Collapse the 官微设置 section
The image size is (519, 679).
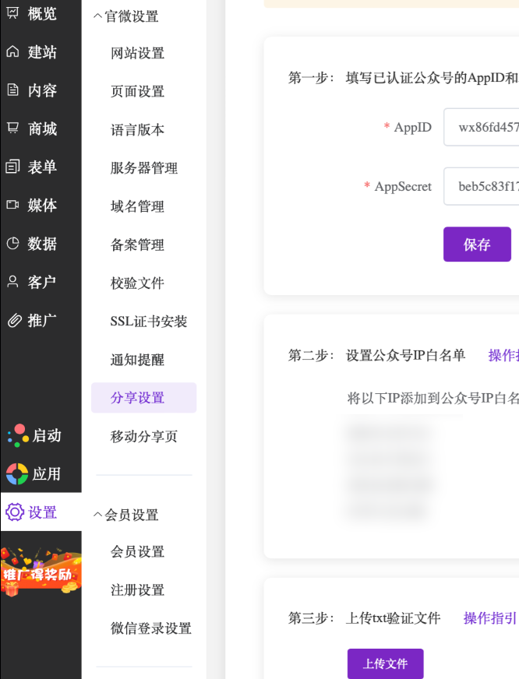pos(98,16)
